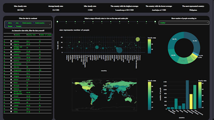
Task: Click the country column filter input
Action: 20,38
